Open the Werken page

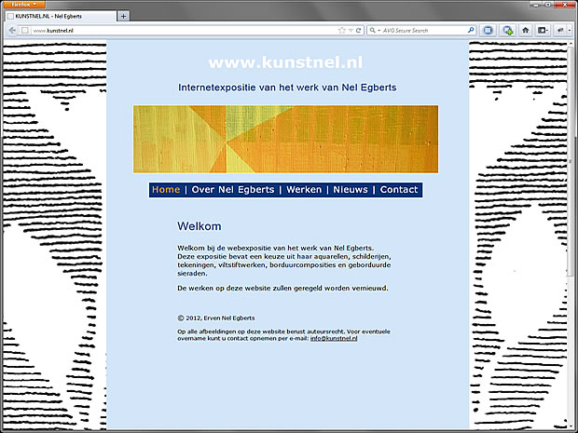[x=304, y=190]
